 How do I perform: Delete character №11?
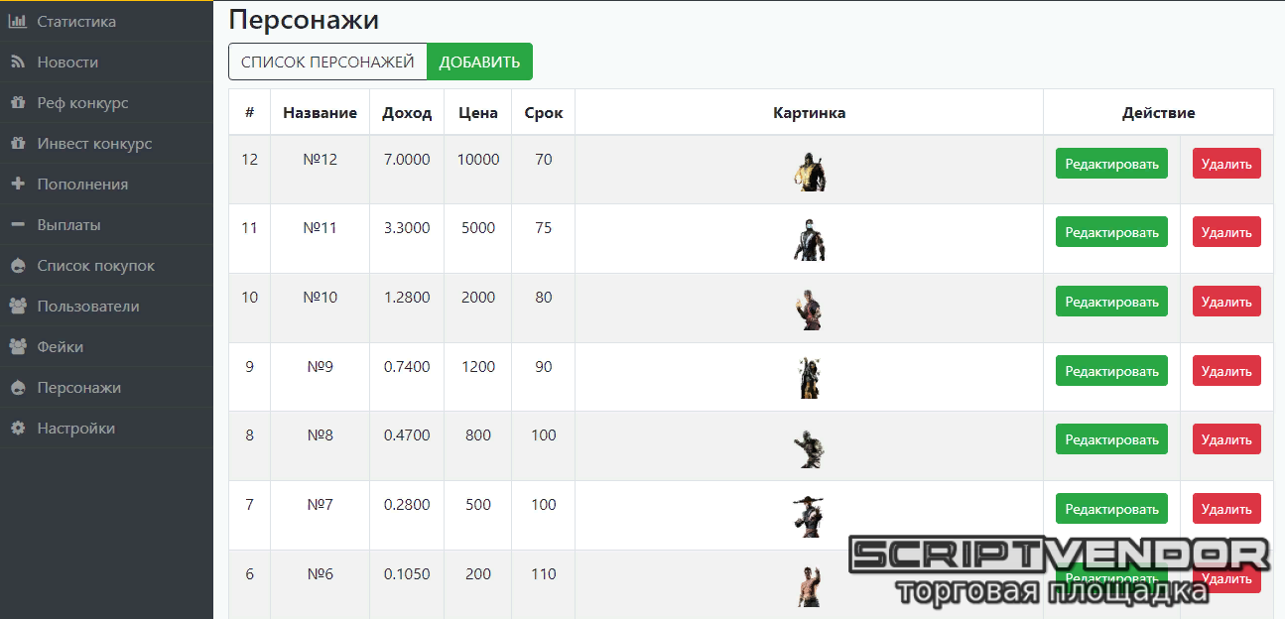(1226, 232)
